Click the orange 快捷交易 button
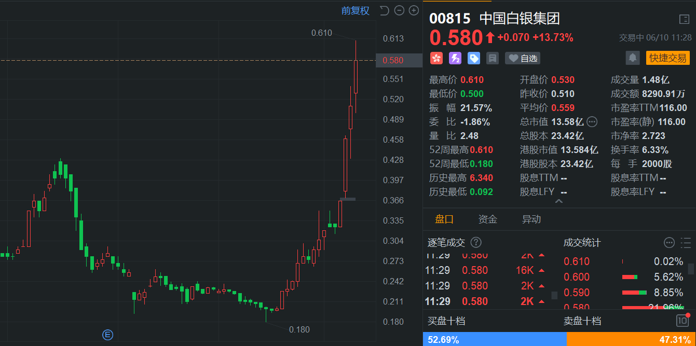The height and width of the screenshot is (346, 696). [667, 58]
